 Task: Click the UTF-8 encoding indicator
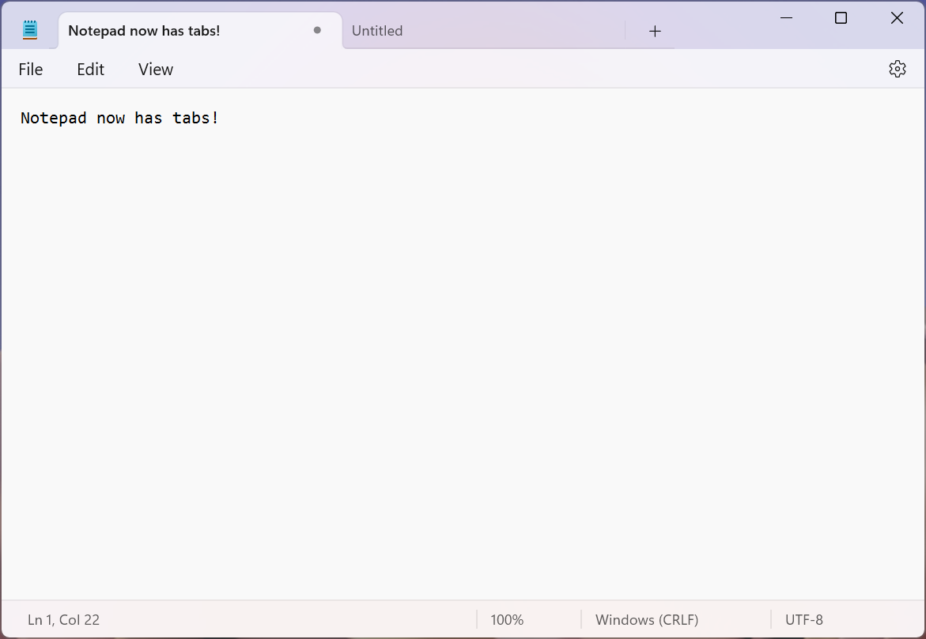(803, 619)
